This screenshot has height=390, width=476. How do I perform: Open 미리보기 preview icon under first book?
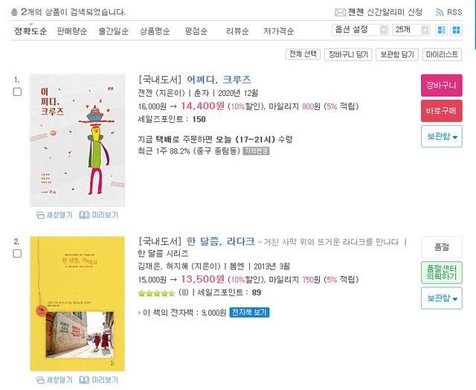click(x=84, y=215)
